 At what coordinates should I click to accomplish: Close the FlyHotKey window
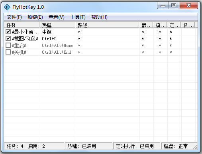tap(188, 6)
